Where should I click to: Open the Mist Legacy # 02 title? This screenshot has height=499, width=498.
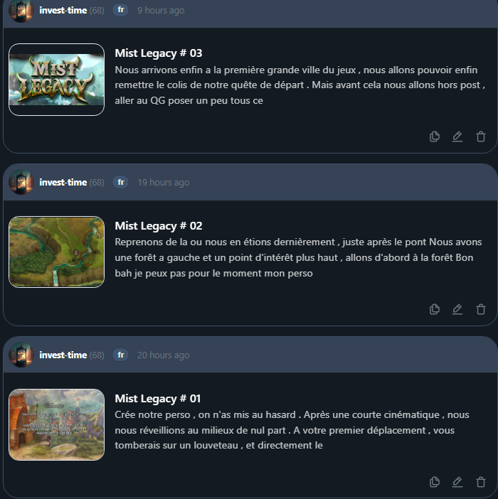click(x=158, y=225)
